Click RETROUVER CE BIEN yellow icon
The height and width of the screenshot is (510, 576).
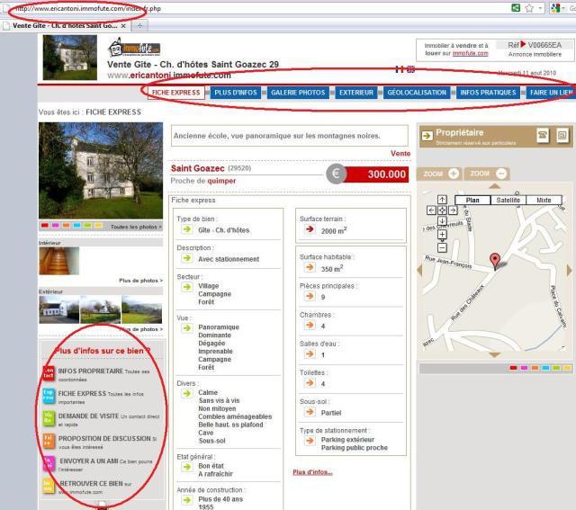[x=49, y=486]
